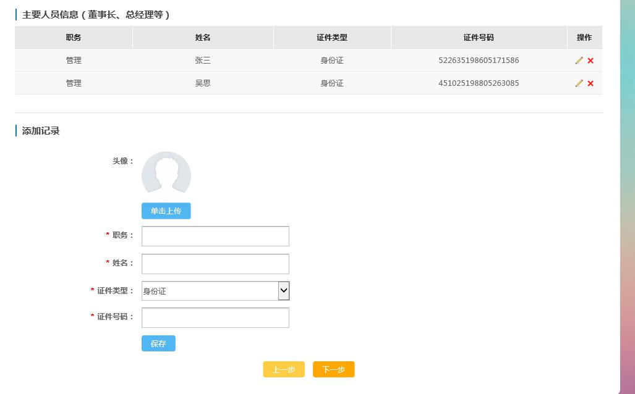635x394 pixels.
Task: Delete the 张三 record with red X
Action: point(590,61)
